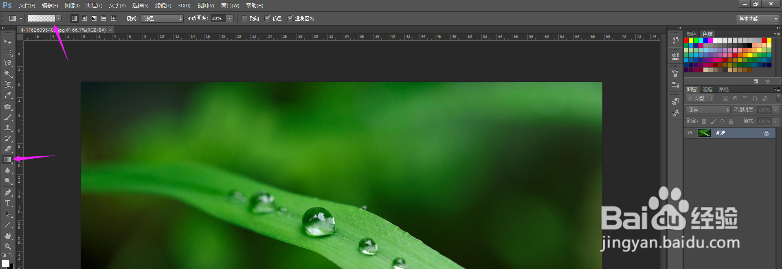Create new swatch from foreground color
This screenshot has width=782, height=269.
coord(756,81)
